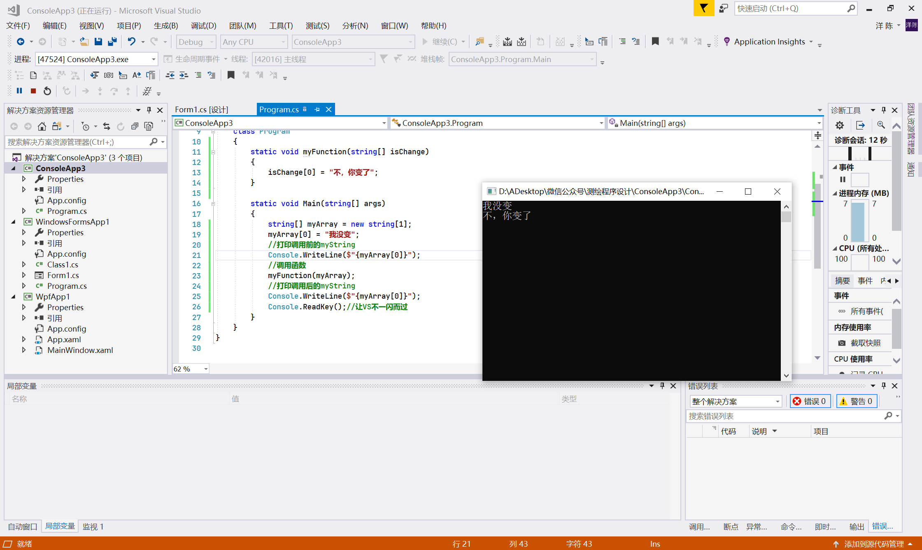Collapse the WindowsFormsApp1 project node
Screen dimensions: 922x550
13,222
